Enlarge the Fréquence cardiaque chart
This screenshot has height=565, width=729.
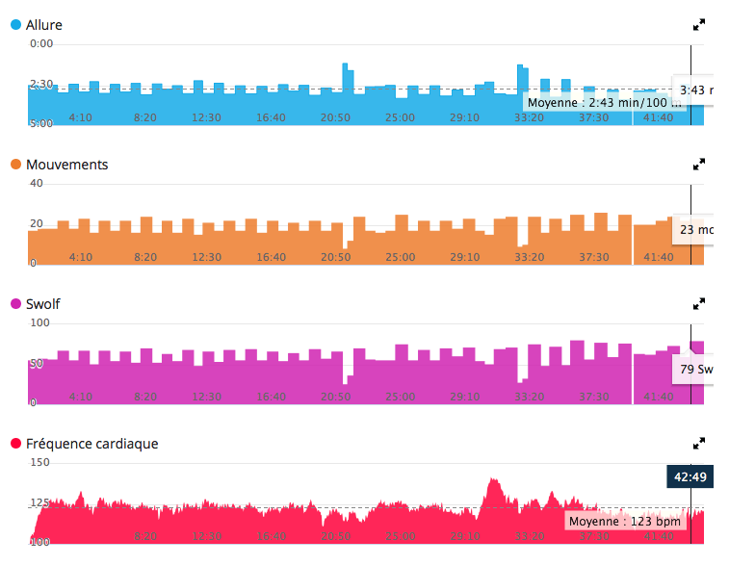coord(699,444)
